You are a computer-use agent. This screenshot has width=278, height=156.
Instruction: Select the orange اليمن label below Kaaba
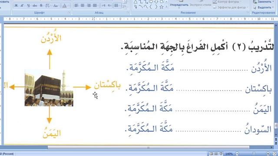pyautogui.click(x=52, y=133)
